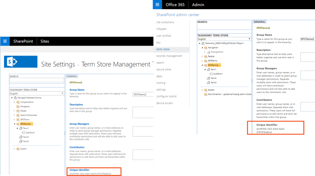Click SubTerm1 tag icon in admin center

point(211,74)
